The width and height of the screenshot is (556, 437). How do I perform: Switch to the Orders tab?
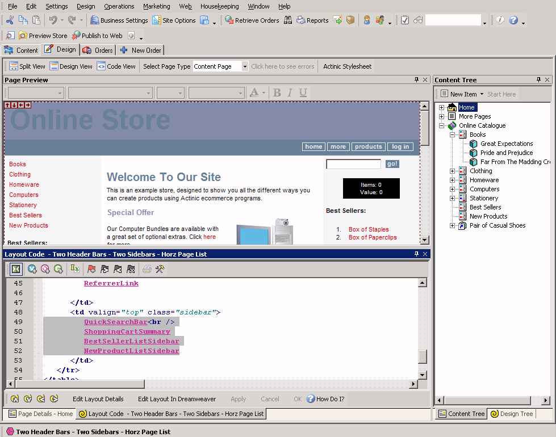(98, 50)
